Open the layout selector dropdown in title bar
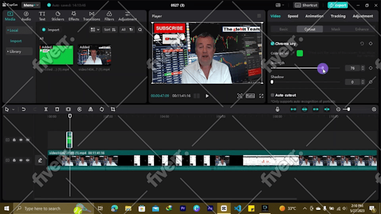 [x=280, y=5]
